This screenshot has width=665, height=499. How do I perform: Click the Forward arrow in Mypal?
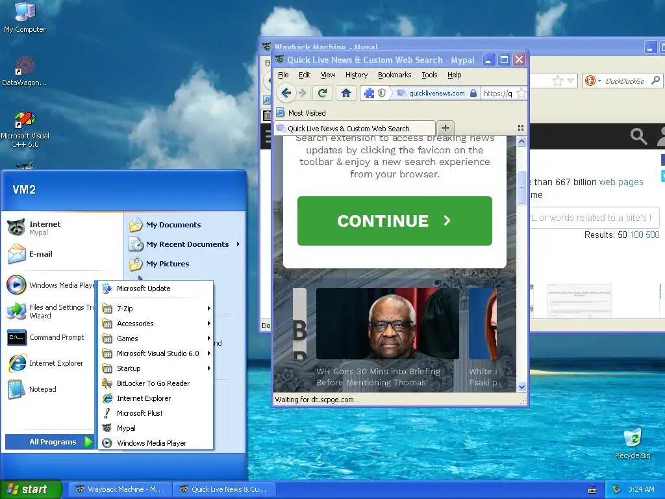[303, 93]
